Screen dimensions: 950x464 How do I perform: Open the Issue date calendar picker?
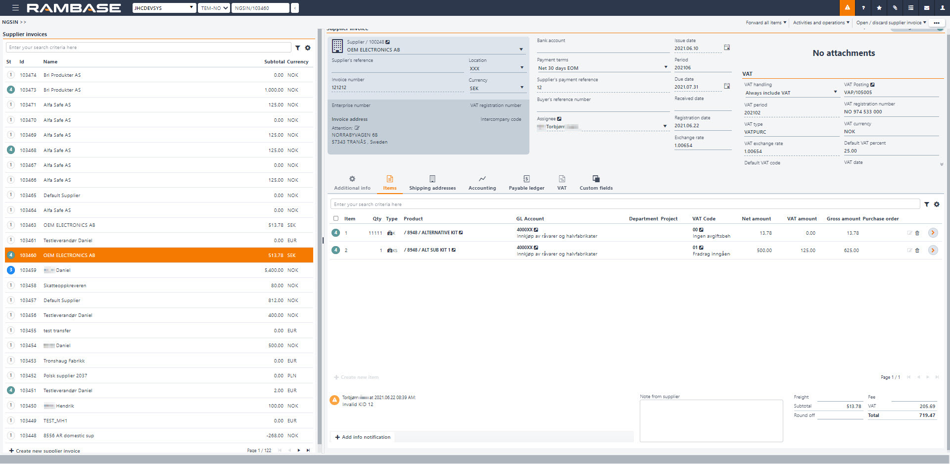coord(727,48)
